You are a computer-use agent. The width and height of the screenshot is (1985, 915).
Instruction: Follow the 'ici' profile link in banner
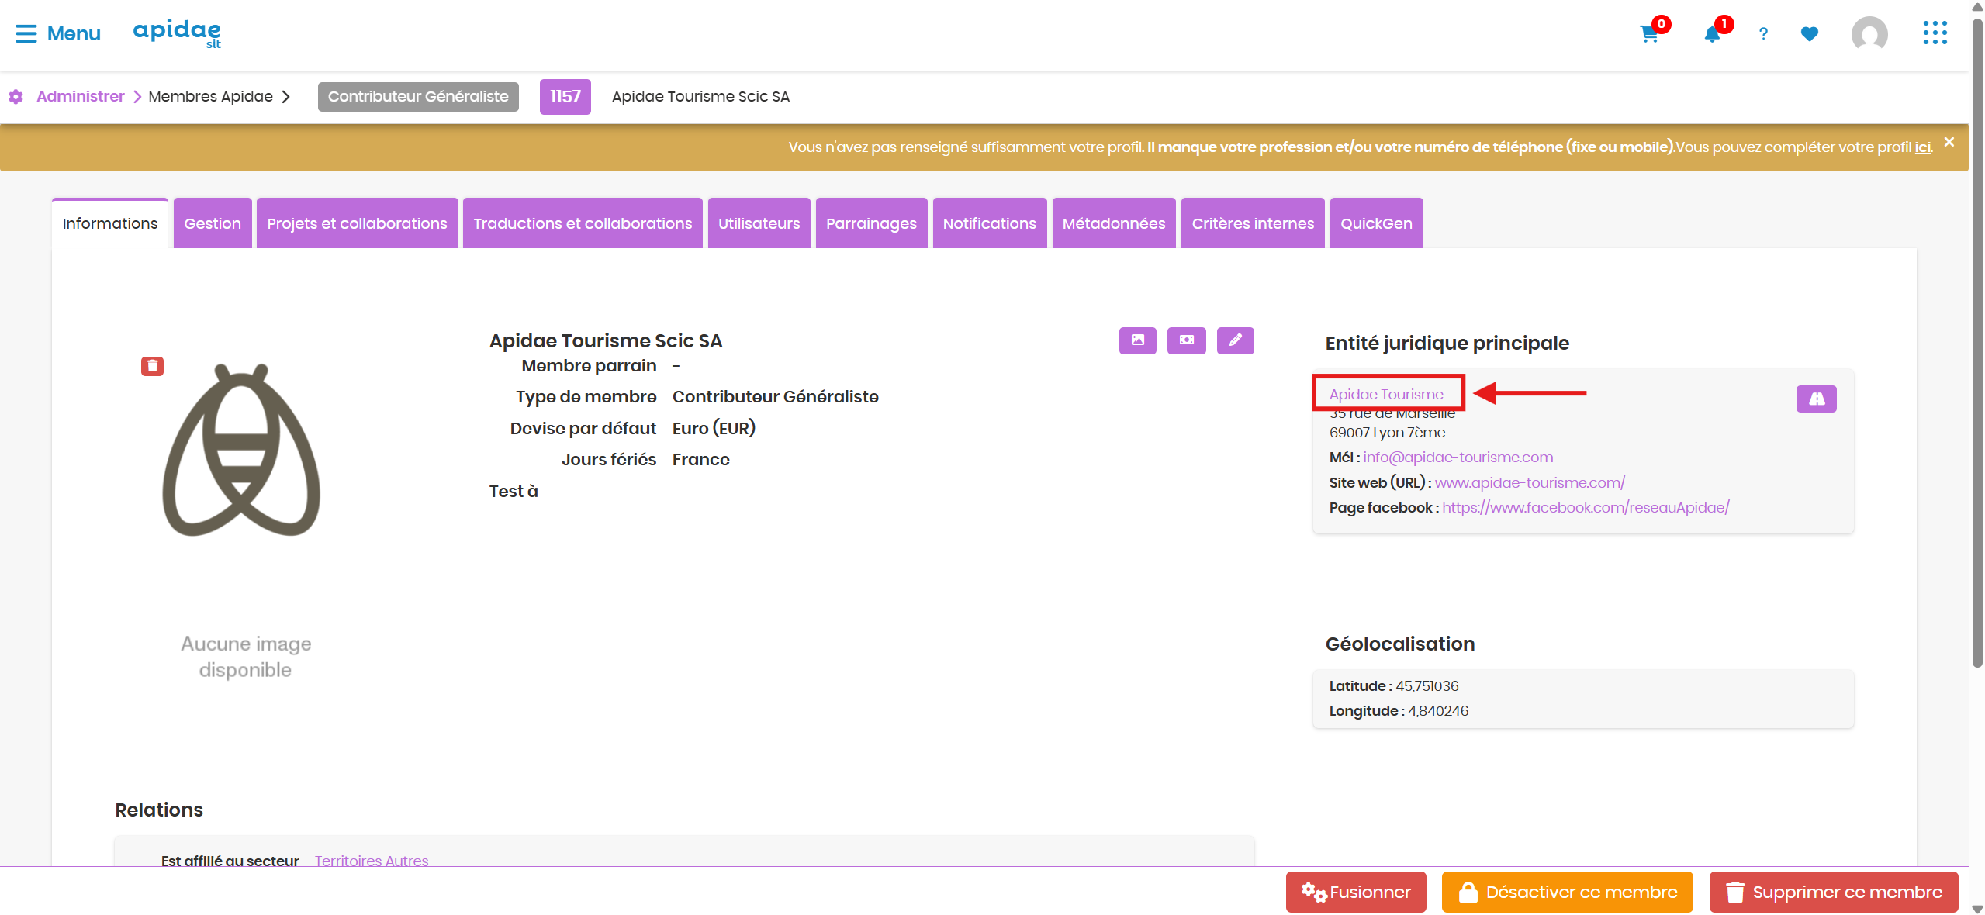[1922, 147]
